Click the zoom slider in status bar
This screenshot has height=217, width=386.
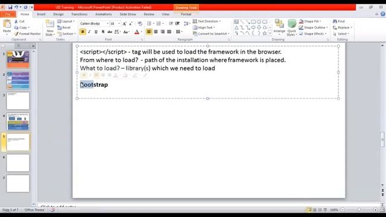coord(359,210)
